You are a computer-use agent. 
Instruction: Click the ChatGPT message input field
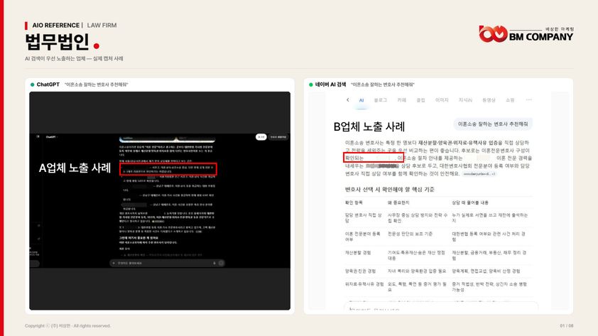(x=167, y=263)
